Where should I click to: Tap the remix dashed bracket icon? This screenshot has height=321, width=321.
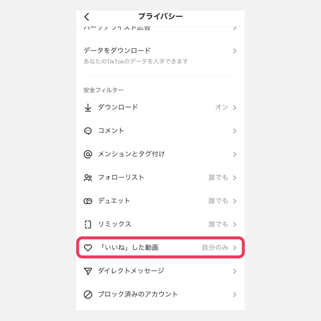[88, 224]
